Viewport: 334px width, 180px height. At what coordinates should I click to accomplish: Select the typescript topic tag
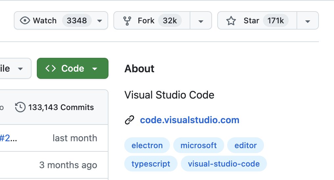click(x=151, y=164)
